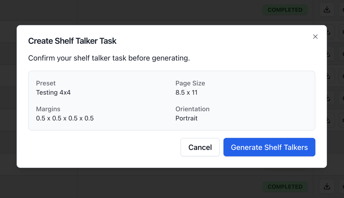
Task: Click the confirmation message text
Action: [109, 58]
